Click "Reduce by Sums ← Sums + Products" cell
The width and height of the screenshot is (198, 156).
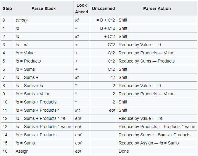tap(154, 135)
